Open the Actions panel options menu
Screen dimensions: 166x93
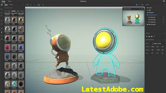(x=164, y=33)
